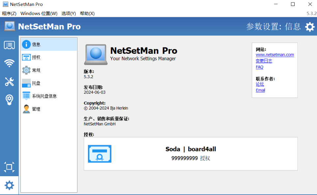The width and height of the screenshot is (317, 195).
Task: Click the person icon beside 管理
Action: click(26, 109)
